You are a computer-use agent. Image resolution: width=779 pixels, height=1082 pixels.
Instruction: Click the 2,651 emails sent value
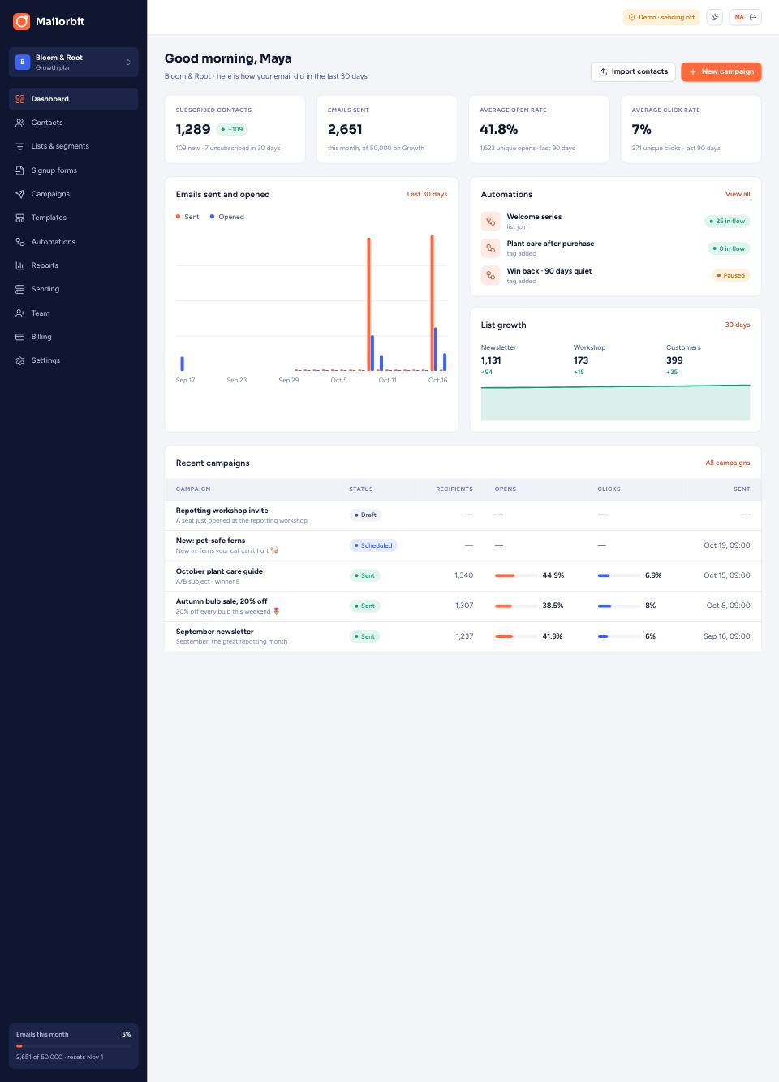pyautogui.click(x=345, y=129)
